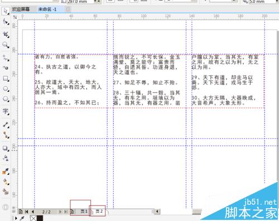Add a page before using left page icon

click(21, 212)
